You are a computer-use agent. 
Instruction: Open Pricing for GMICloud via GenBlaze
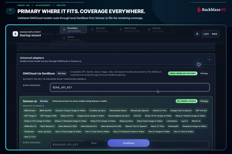pos(204,73)
